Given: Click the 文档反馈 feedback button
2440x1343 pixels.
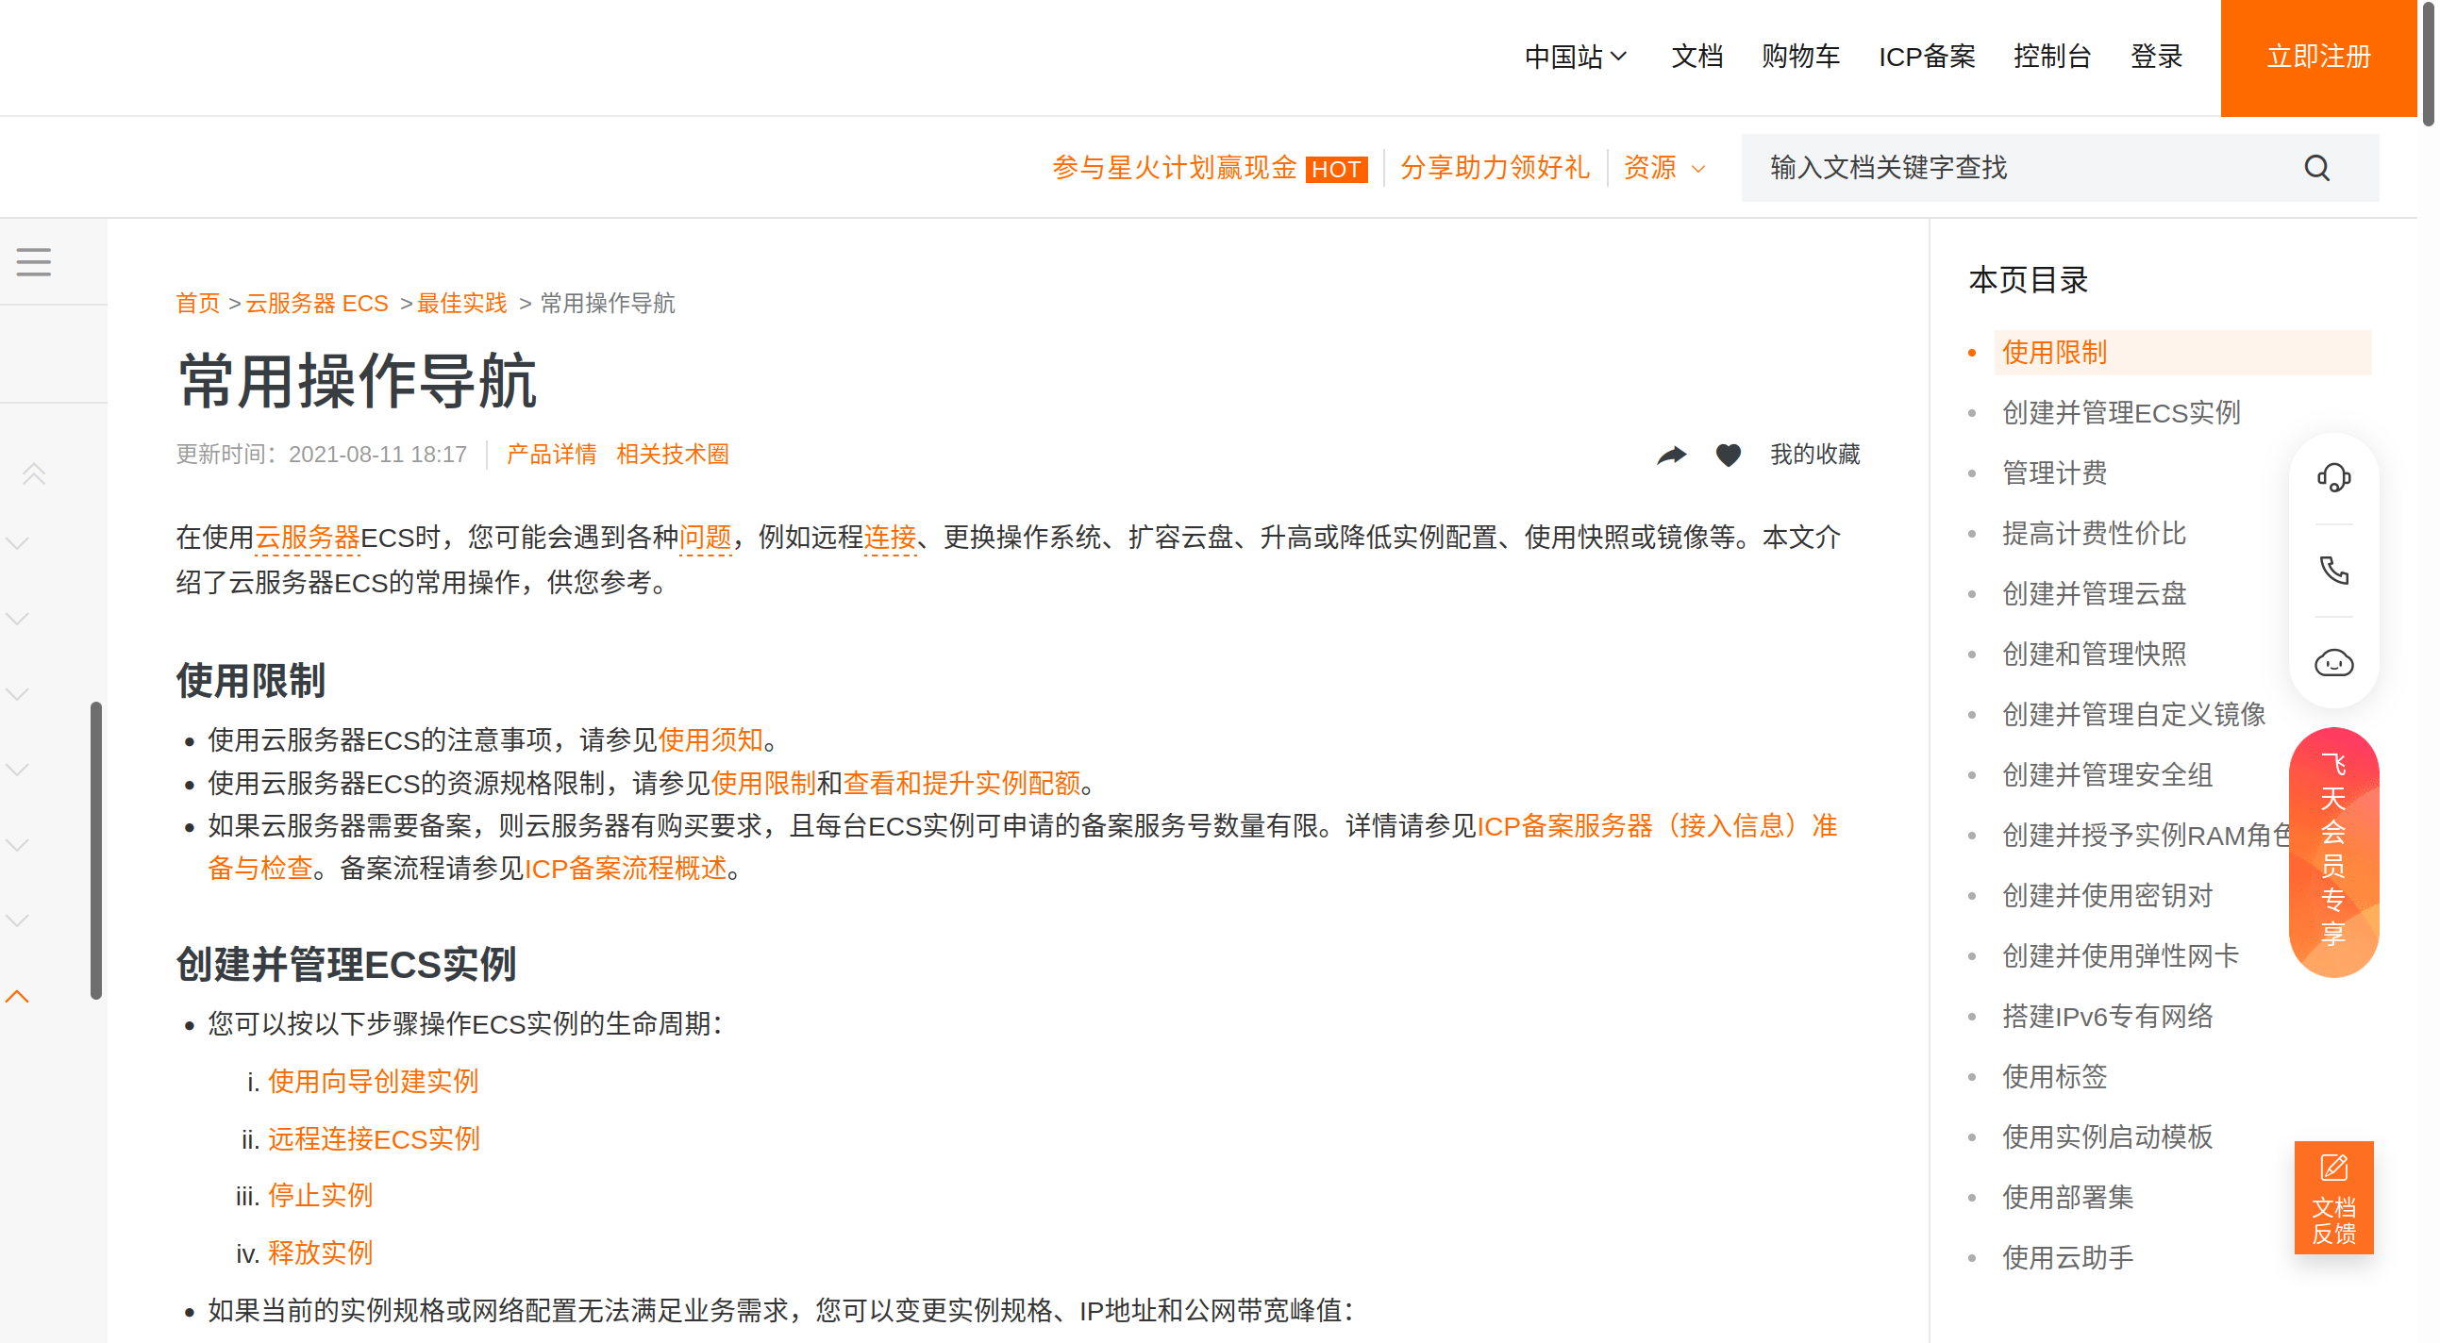Looking at the screenshot, I should click(2333, 1197).
